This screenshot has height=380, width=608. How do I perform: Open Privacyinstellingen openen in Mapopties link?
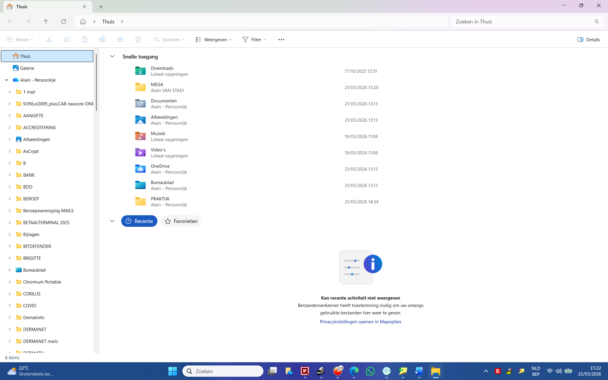pos(361,322)
